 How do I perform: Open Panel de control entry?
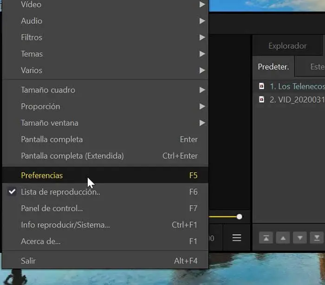point(105,208)
